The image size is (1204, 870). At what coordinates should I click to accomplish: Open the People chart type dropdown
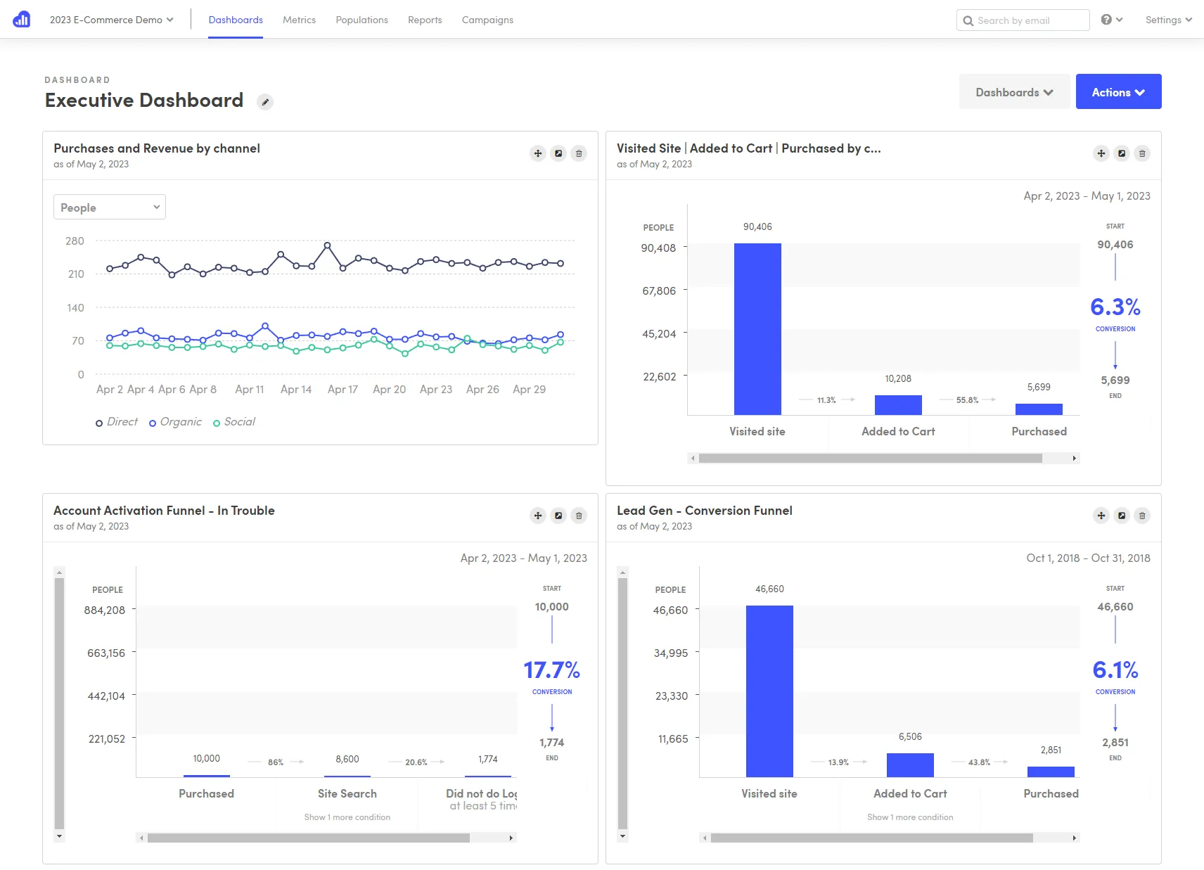109,207
